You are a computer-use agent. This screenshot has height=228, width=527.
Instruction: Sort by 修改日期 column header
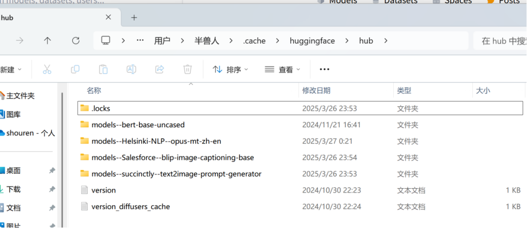316,90
